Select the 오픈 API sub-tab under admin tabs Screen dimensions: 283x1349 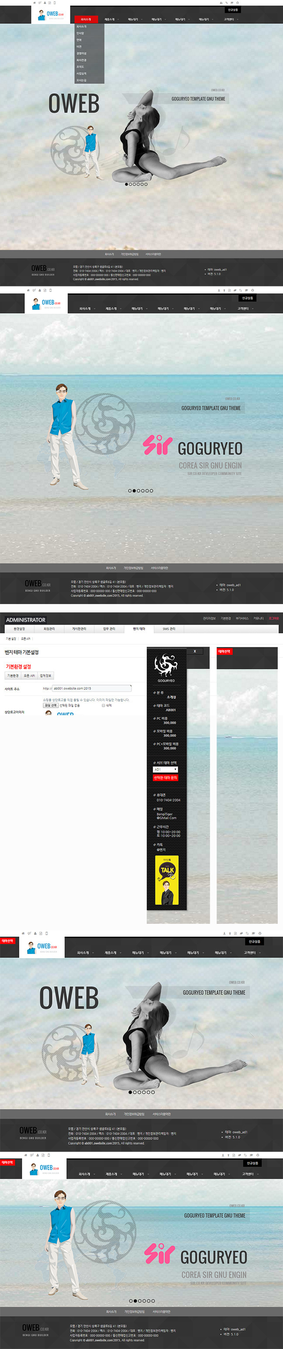pyautogui.click(x=26, y=639)
